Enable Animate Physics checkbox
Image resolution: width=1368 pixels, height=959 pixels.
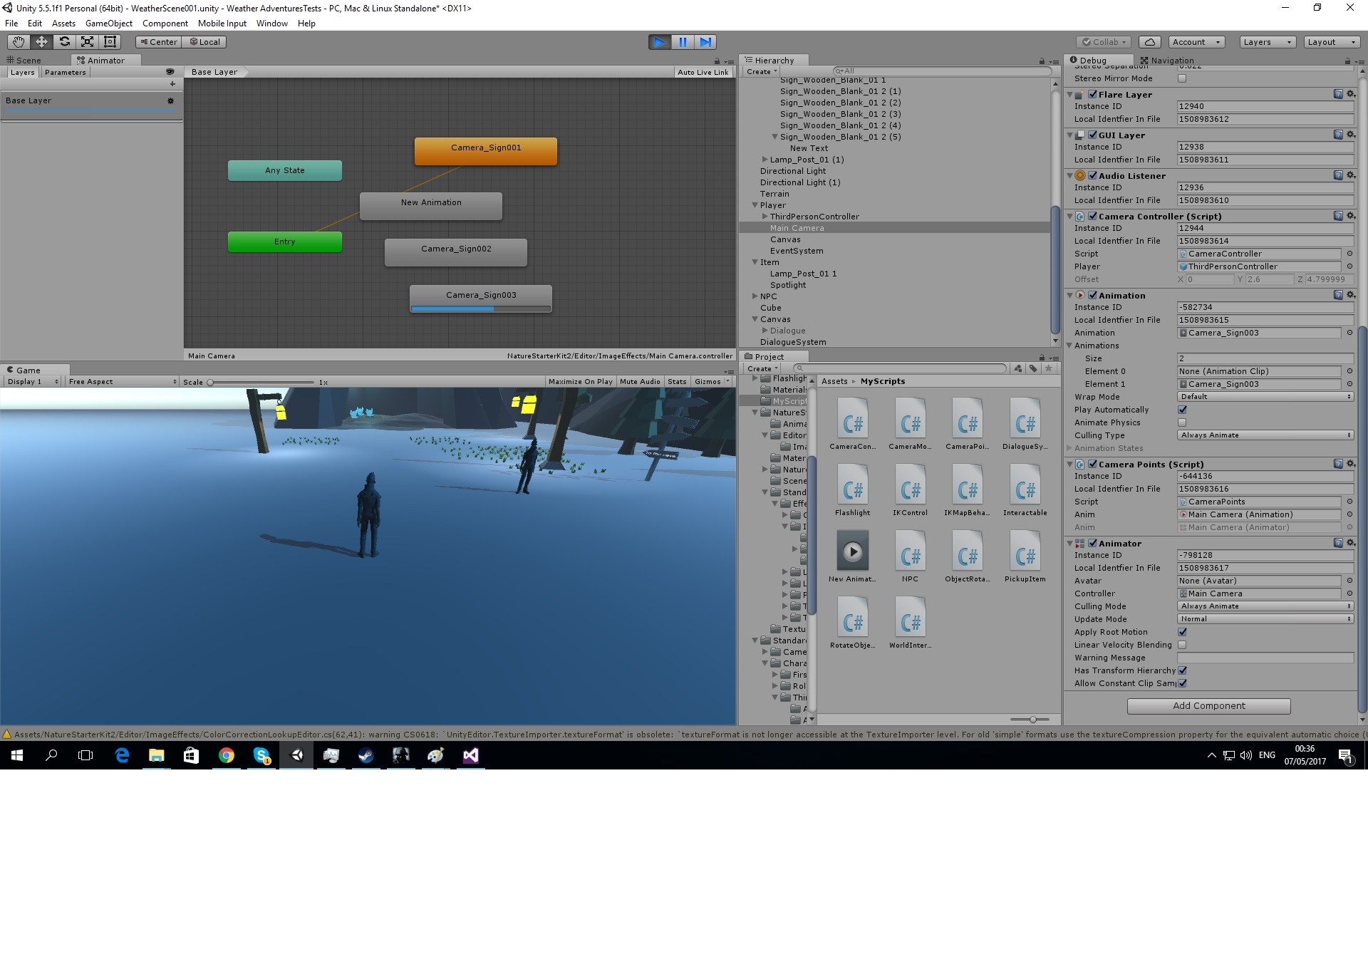pos(1182,423)
